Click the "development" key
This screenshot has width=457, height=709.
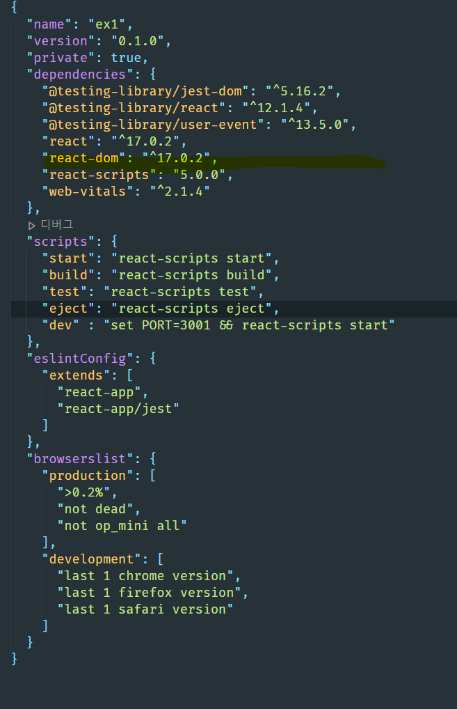point(92,560)
